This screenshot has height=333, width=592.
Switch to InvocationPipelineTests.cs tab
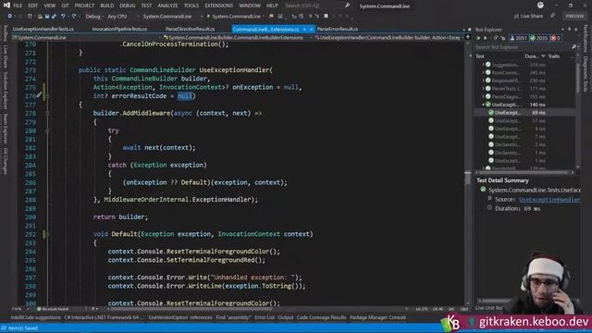point(119,29)
